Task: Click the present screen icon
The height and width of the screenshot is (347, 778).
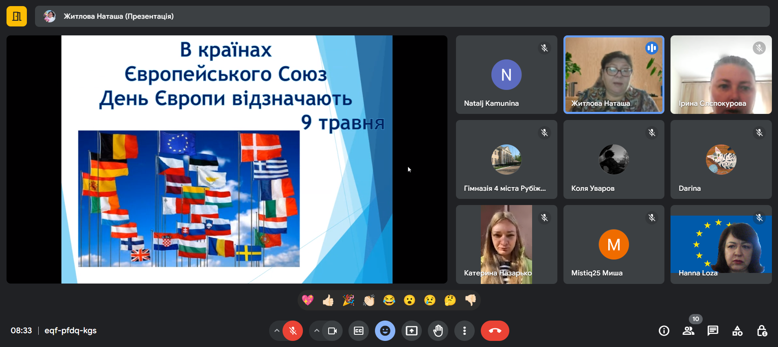Action: (411, 331)
